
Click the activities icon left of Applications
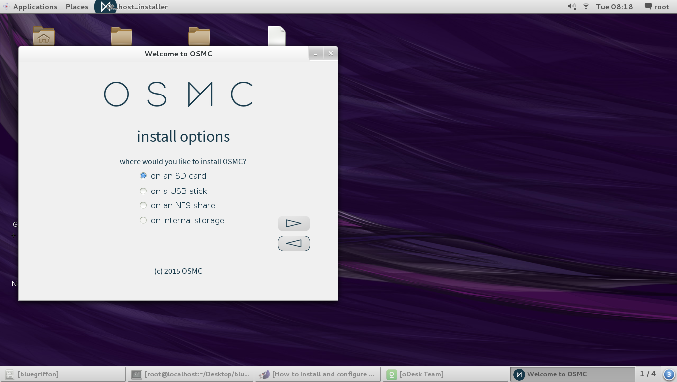click(x=6, y=7)
